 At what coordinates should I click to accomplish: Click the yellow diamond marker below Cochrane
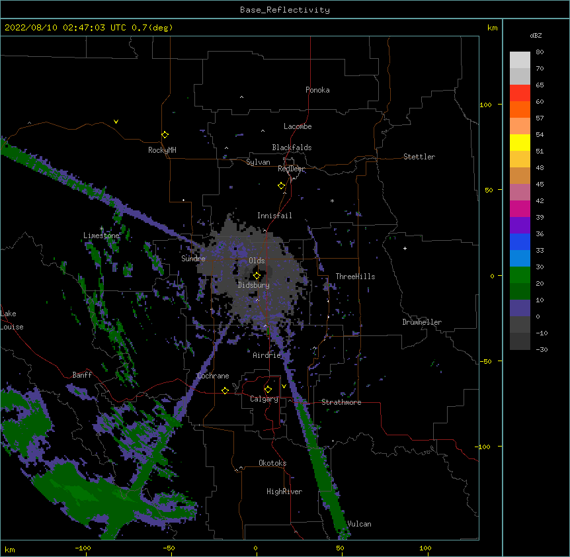[225, 390]
